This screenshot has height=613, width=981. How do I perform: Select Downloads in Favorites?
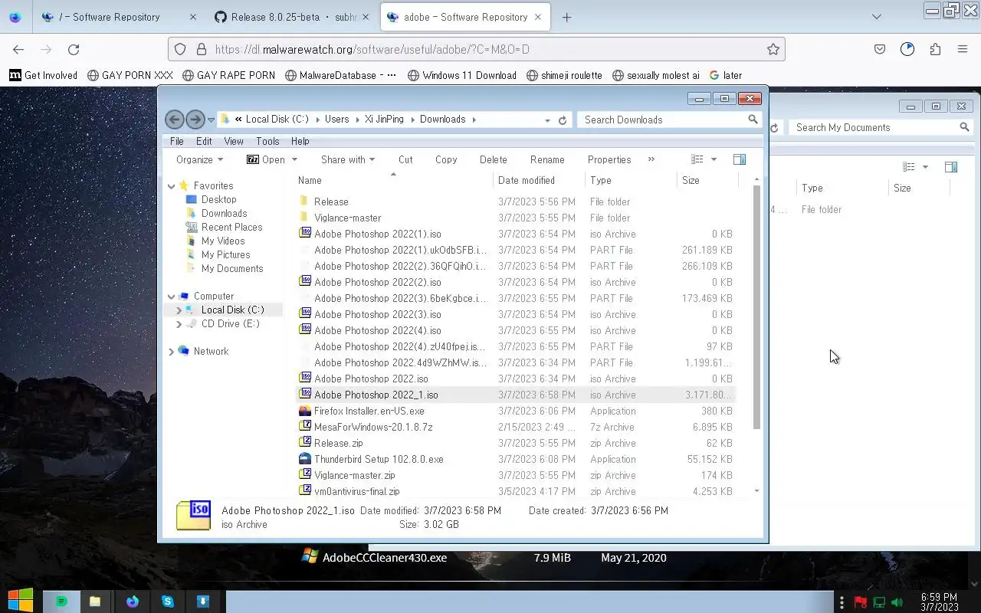(x=224, y=213)
